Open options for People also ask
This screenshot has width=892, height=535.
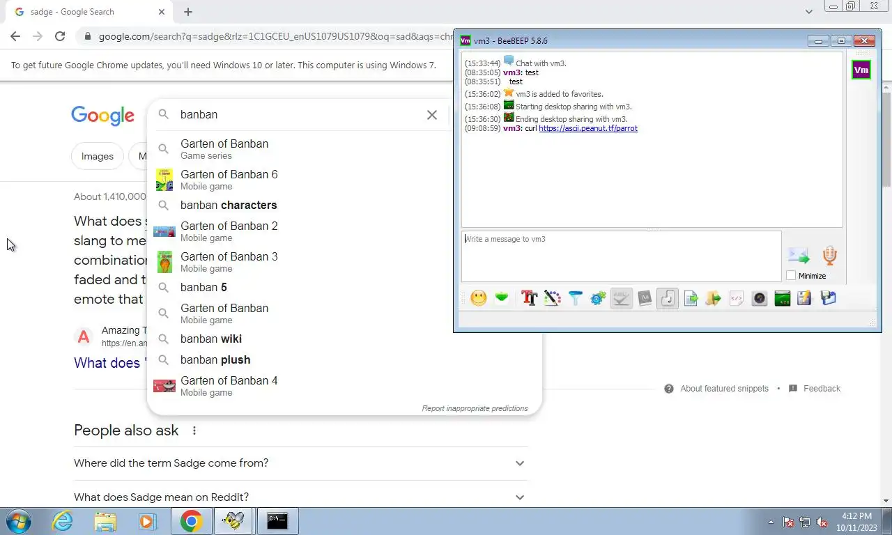pos(194,431)
